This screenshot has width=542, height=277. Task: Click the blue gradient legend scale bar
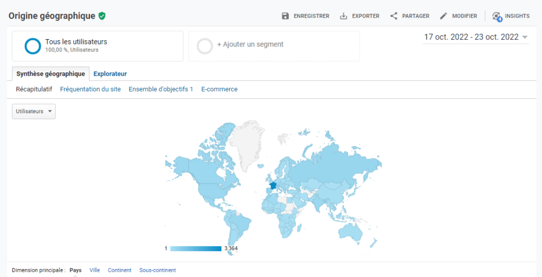[x=195, y=248]
